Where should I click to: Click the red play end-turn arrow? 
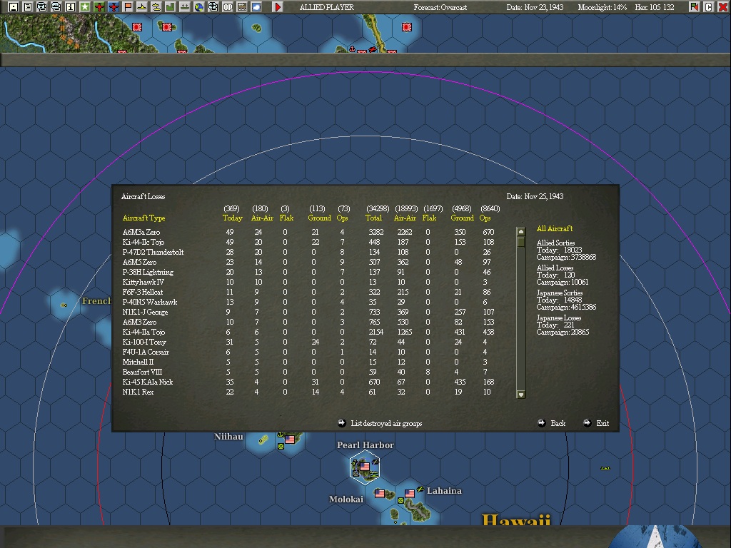click(x=278, y=7)
